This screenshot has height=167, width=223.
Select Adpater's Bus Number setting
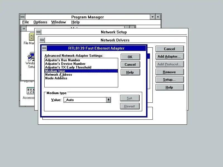[81, 60]
